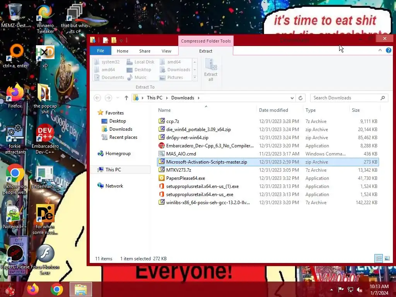This screenshot has width=396, height=297.
Task: Click the Refresh address bar button
Action: 300,98
